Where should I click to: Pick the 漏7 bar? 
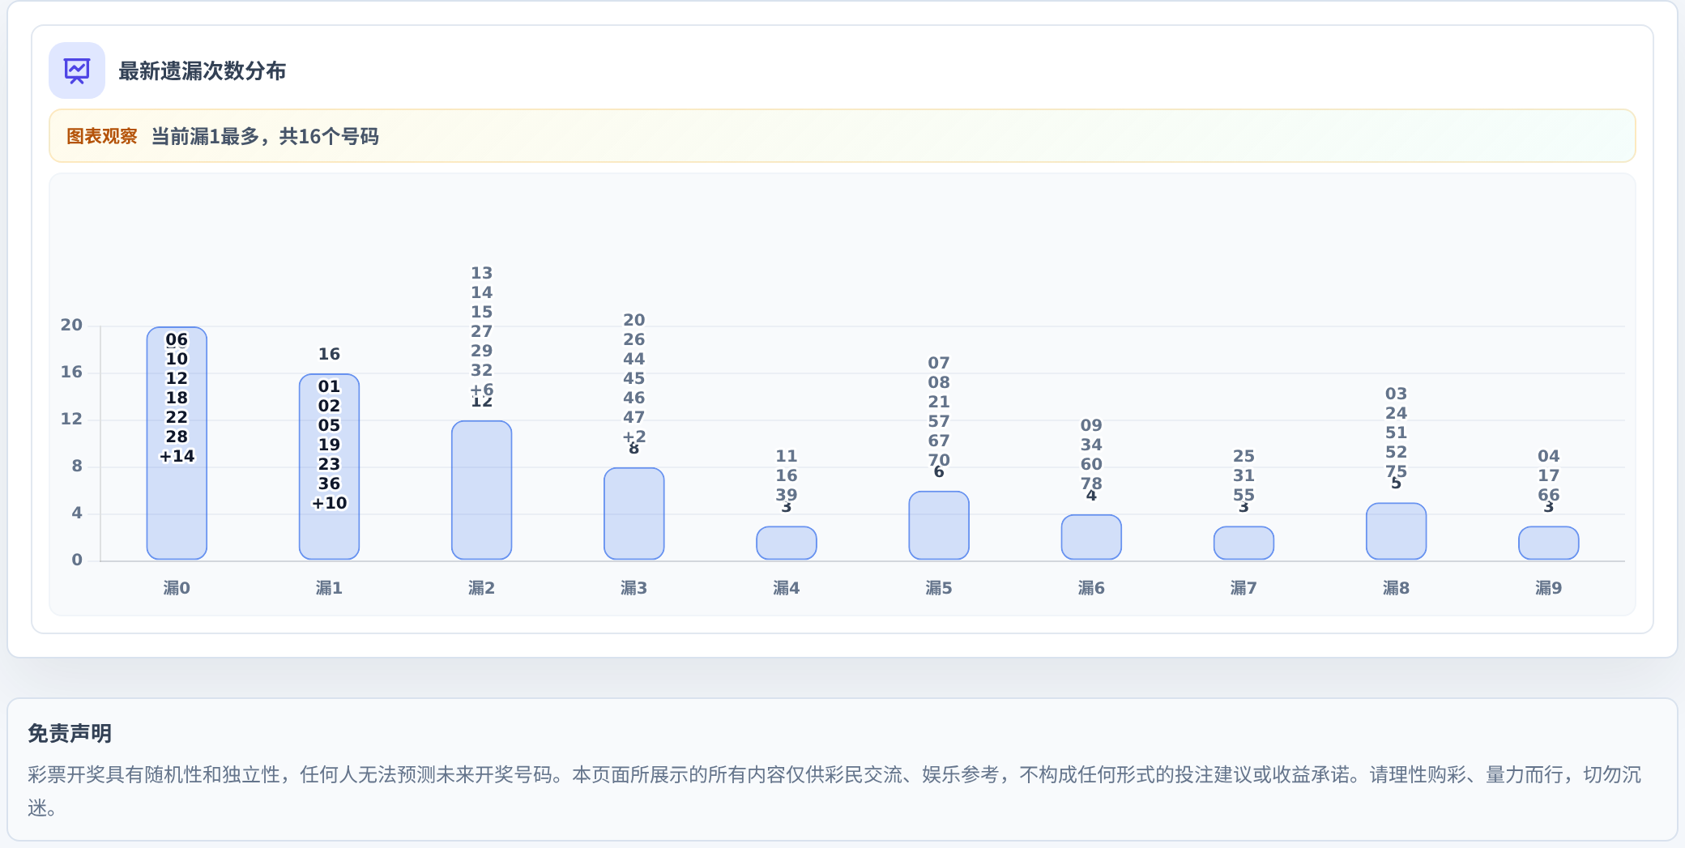point(1243,543)
